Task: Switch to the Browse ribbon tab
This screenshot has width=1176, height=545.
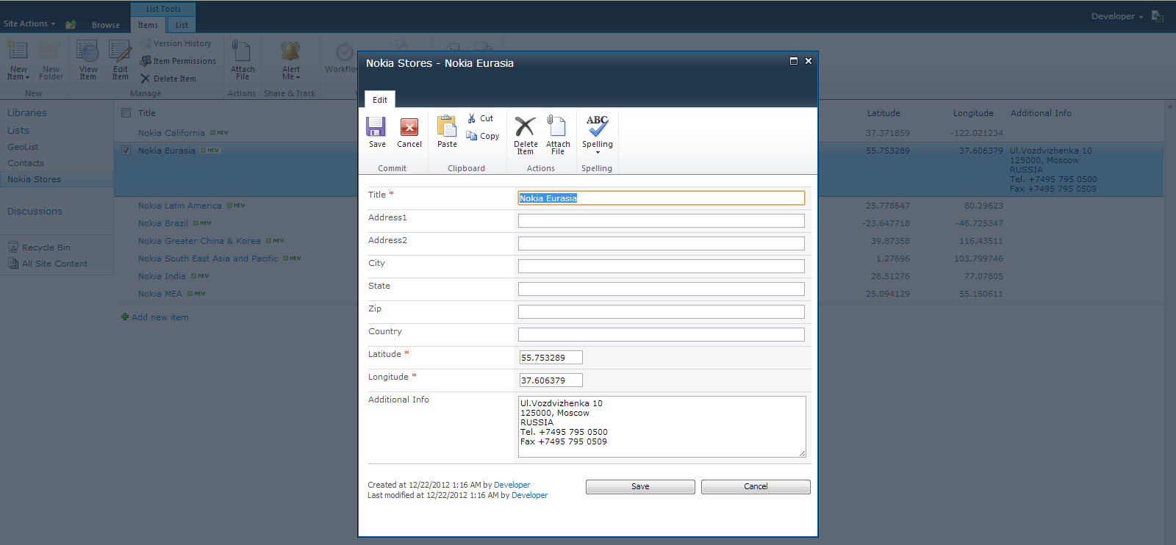Action: click(x=106, y=25)
